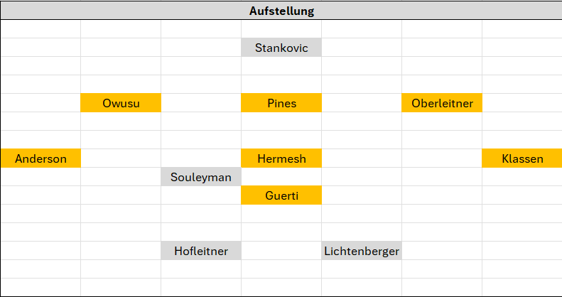The image size is (562, 297).
Task: Select the Anderson cell
Action: [x=40, y=158]
